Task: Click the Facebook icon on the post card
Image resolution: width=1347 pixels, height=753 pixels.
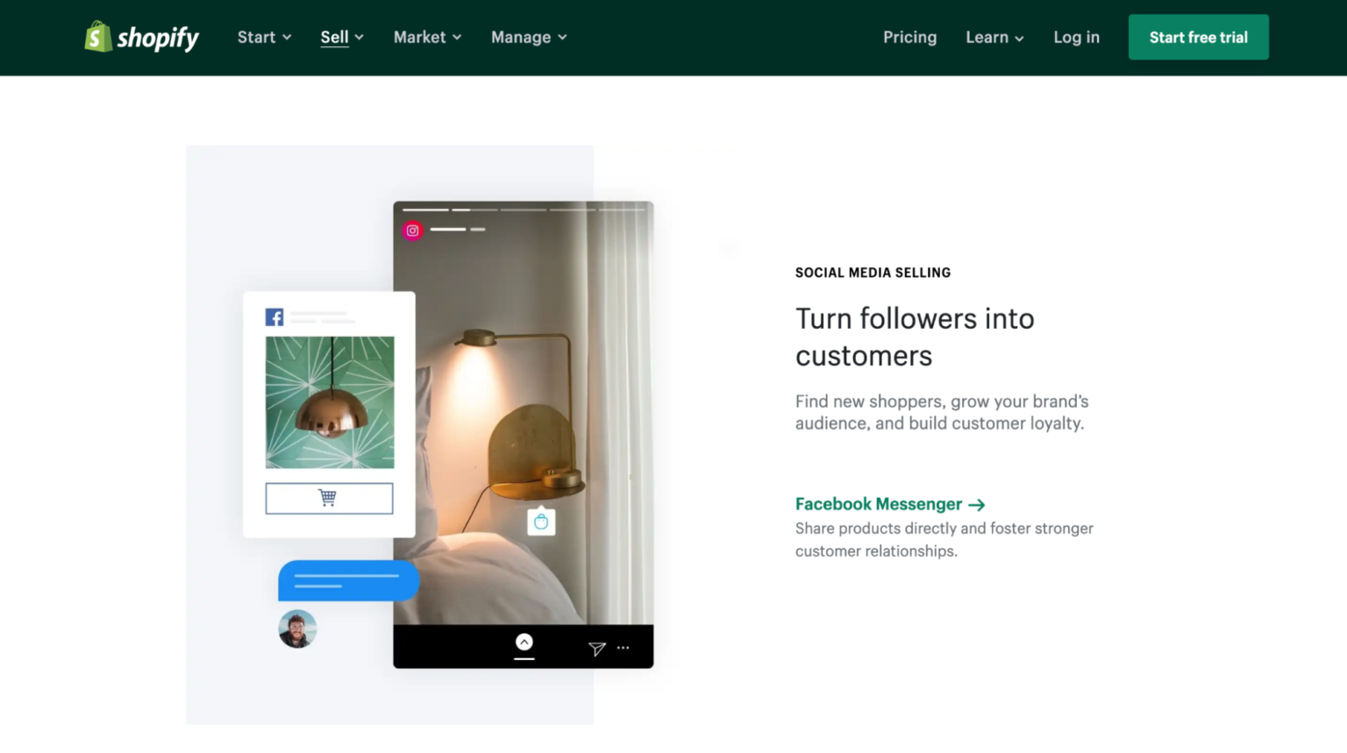Action: point(274,316)
